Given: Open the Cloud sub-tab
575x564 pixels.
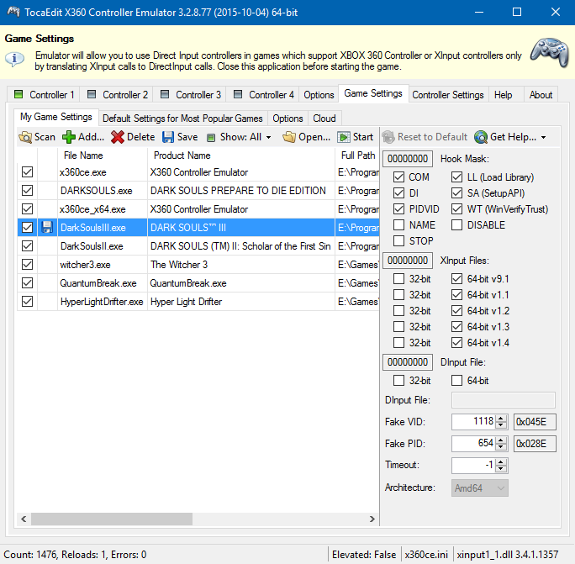Looking at the screenshot, I should click(x=324, y=119).
